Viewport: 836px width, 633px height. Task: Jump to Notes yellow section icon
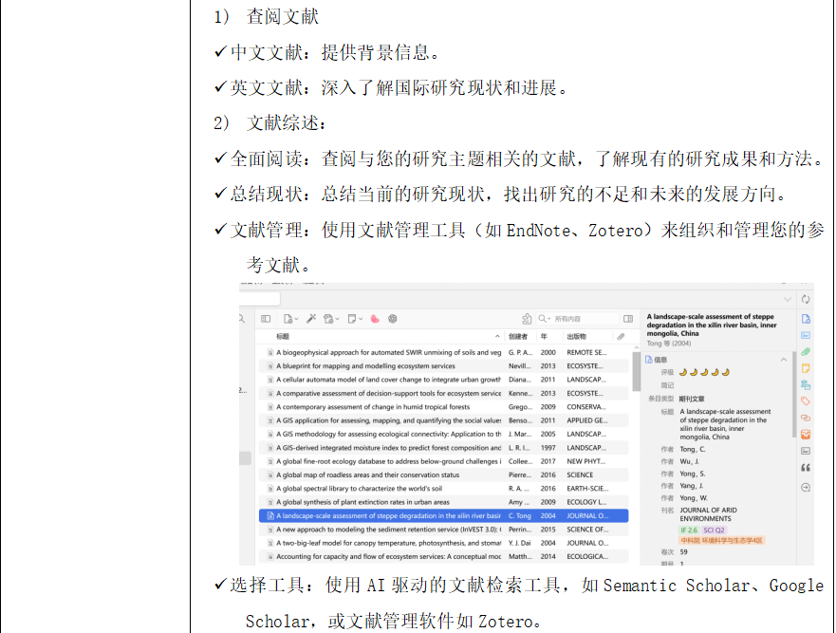806,368
